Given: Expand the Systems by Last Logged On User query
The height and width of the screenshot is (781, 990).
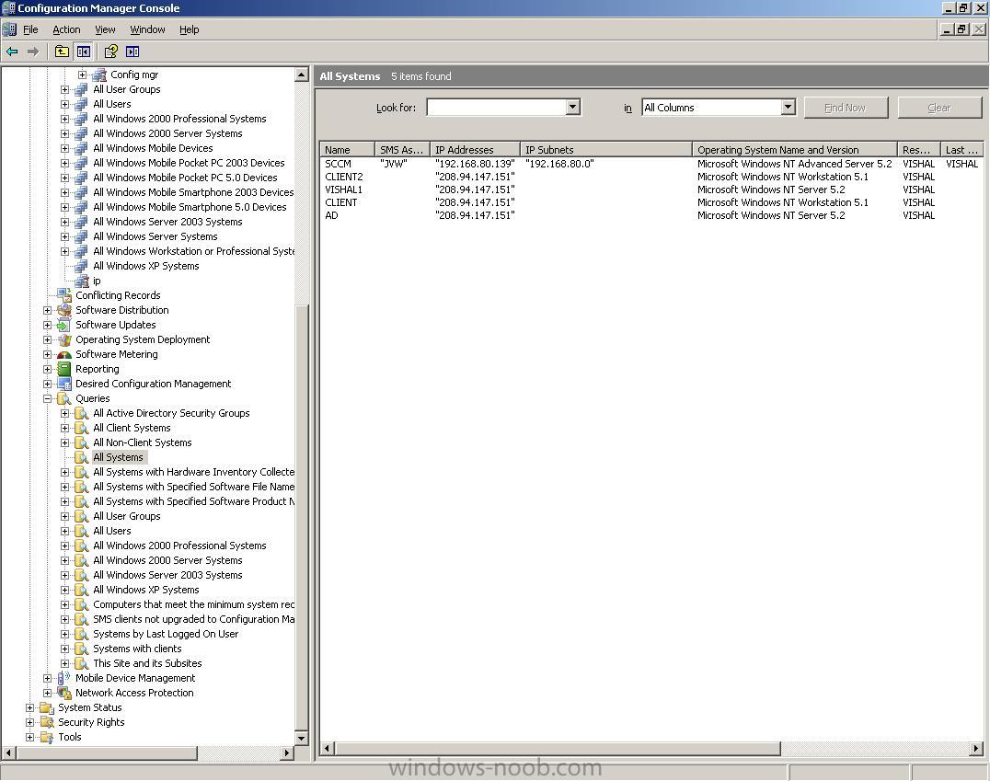Looking at the screenshot, I should pyautogui.click(x=65, y=634).
